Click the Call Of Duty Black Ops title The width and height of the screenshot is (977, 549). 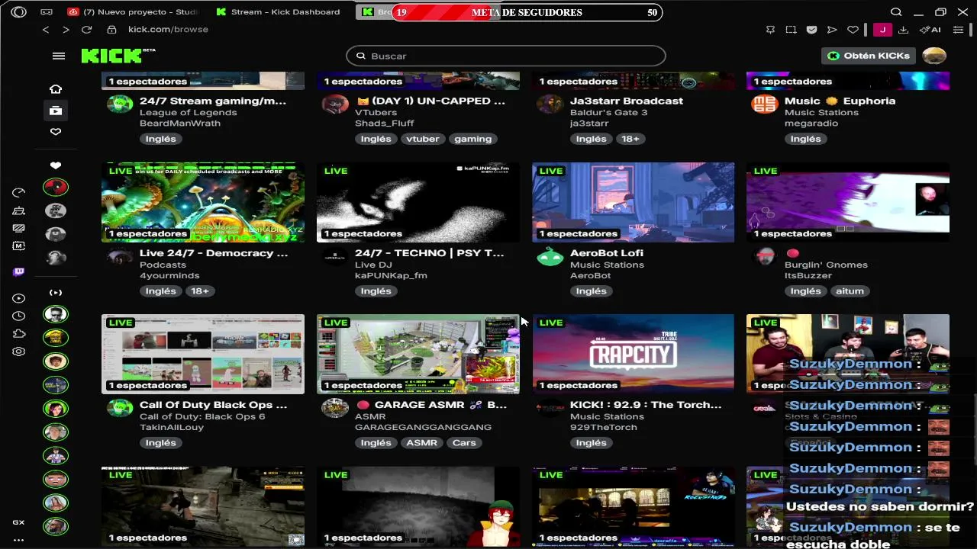pos(214,405)
